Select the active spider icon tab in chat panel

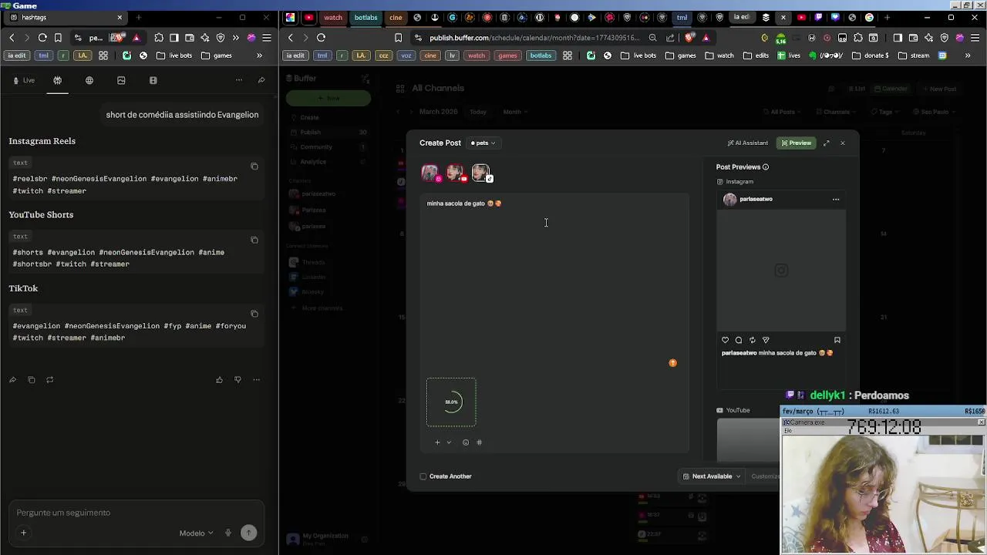tap(57, 80)
